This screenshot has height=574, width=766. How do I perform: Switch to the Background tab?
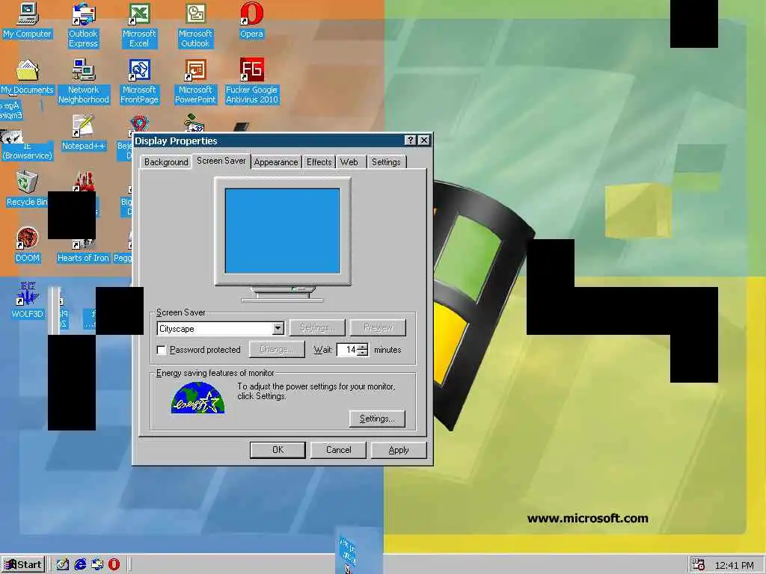(x=166, y=162)
